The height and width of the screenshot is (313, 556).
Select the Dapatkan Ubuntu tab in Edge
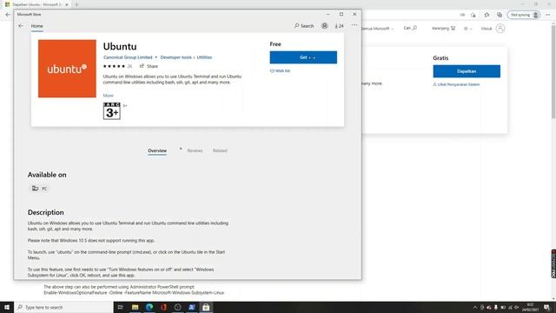36,4
